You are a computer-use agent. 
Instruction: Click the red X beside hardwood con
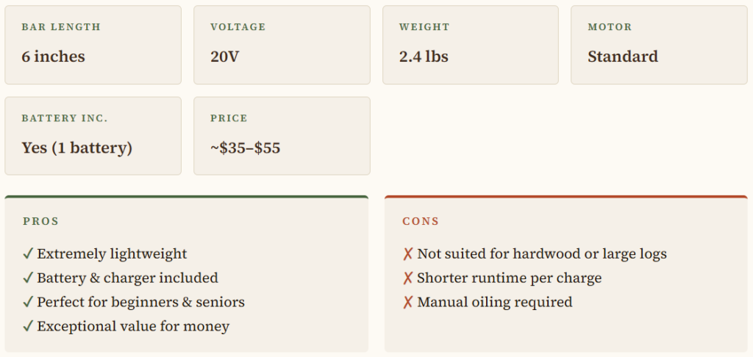[x=408, y=254]
